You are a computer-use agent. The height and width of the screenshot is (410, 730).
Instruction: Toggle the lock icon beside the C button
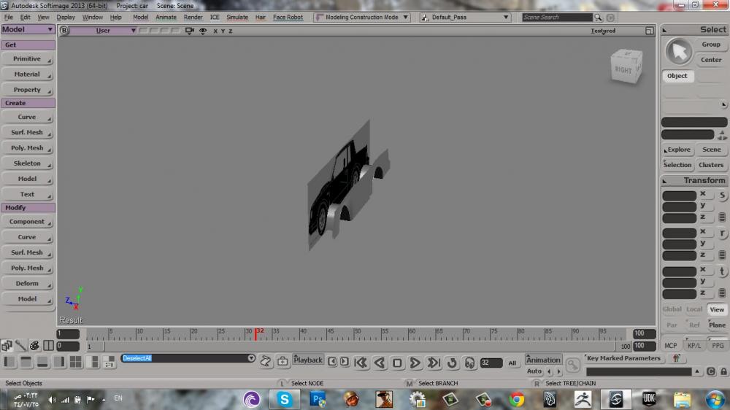[723, 371]
